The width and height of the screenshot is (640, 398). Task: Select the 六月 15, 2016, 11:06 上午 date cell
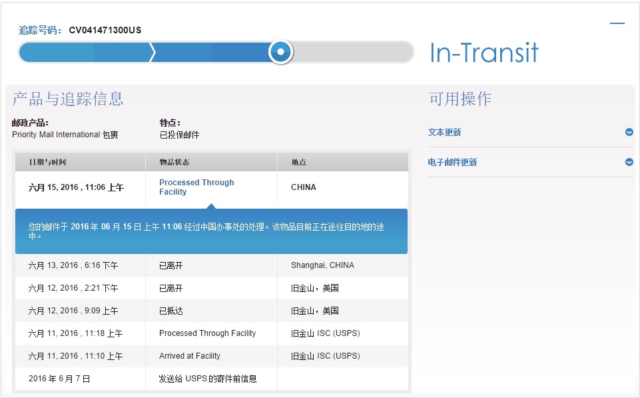[76, 187]
